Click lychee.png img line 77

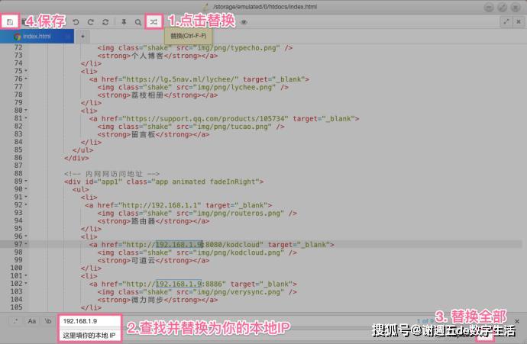tap(193, 87)
